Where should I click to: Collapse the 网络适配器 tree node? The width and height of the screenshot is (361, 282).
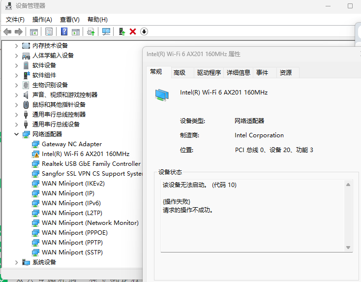(16, 134)
